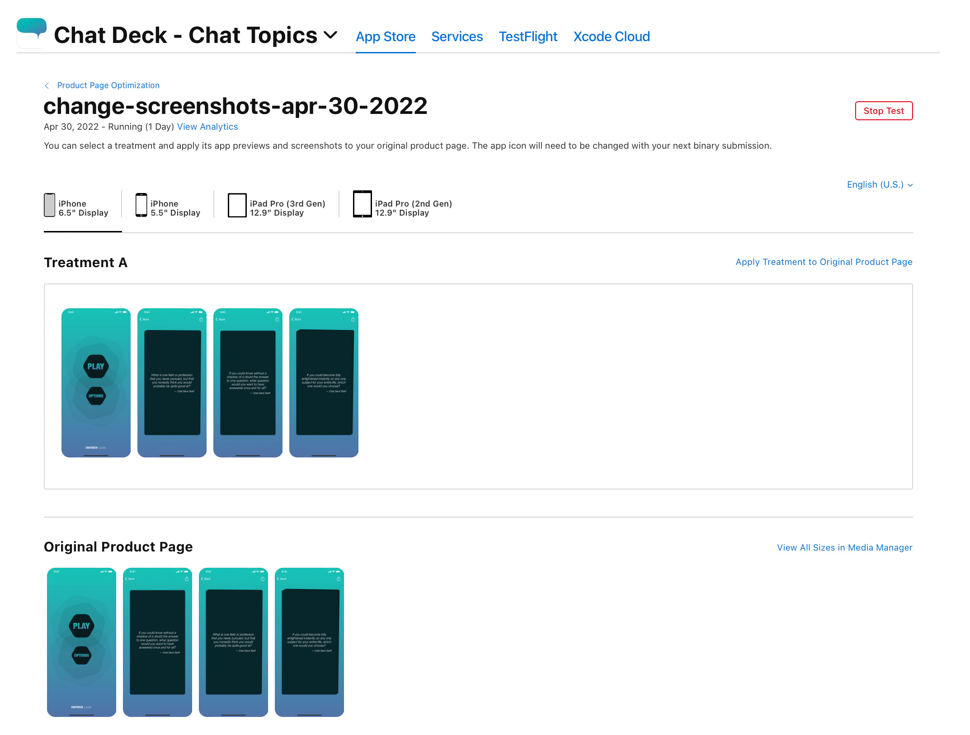The height and width of the screenshot is (735, 970).
Task: Click the Chat Deck app logo icon
Action: [x=31, y=33]
